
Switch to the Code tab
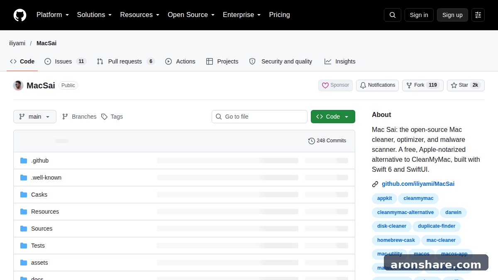(x=22, y=61)
